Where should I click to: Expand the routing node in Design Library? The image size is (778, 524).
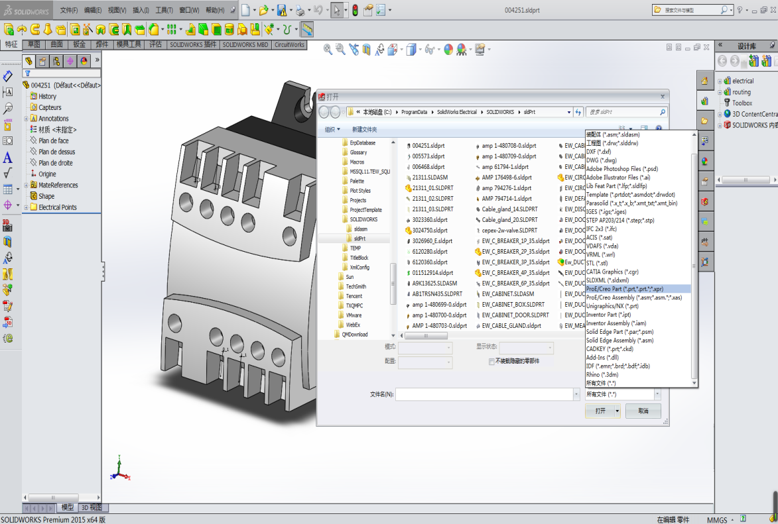pos(720,92)
